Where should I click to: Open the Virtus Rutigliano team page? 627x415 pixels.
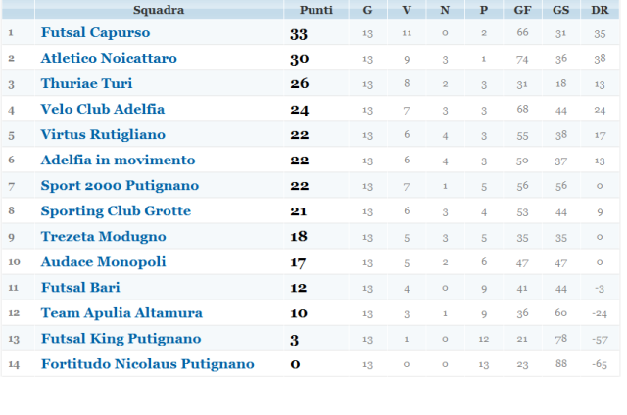[103, 135]
